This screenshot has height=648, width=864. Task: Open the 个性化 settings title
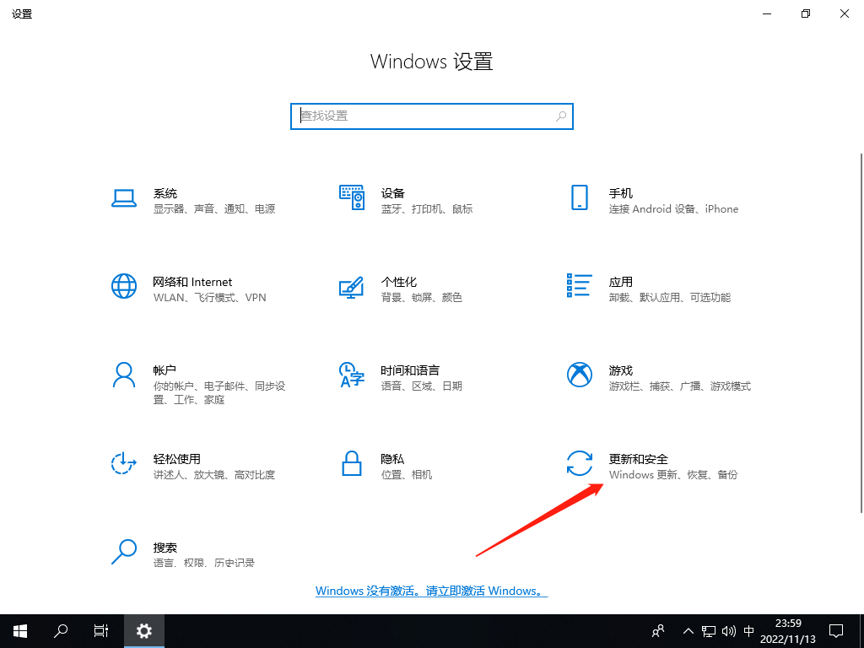[x=399, y=282]
